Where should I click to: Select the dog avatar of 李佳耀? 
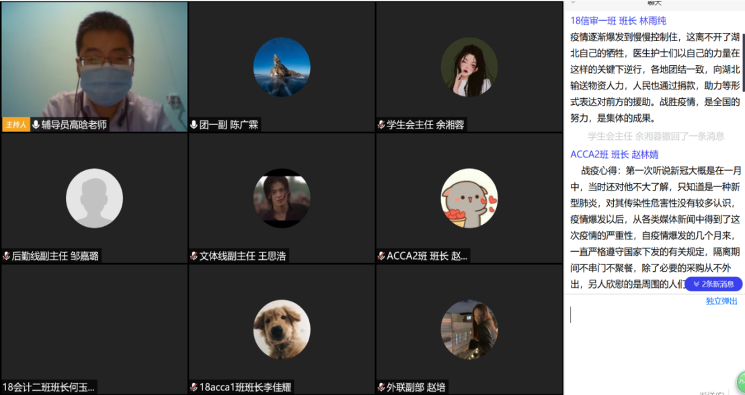[282, 330]
